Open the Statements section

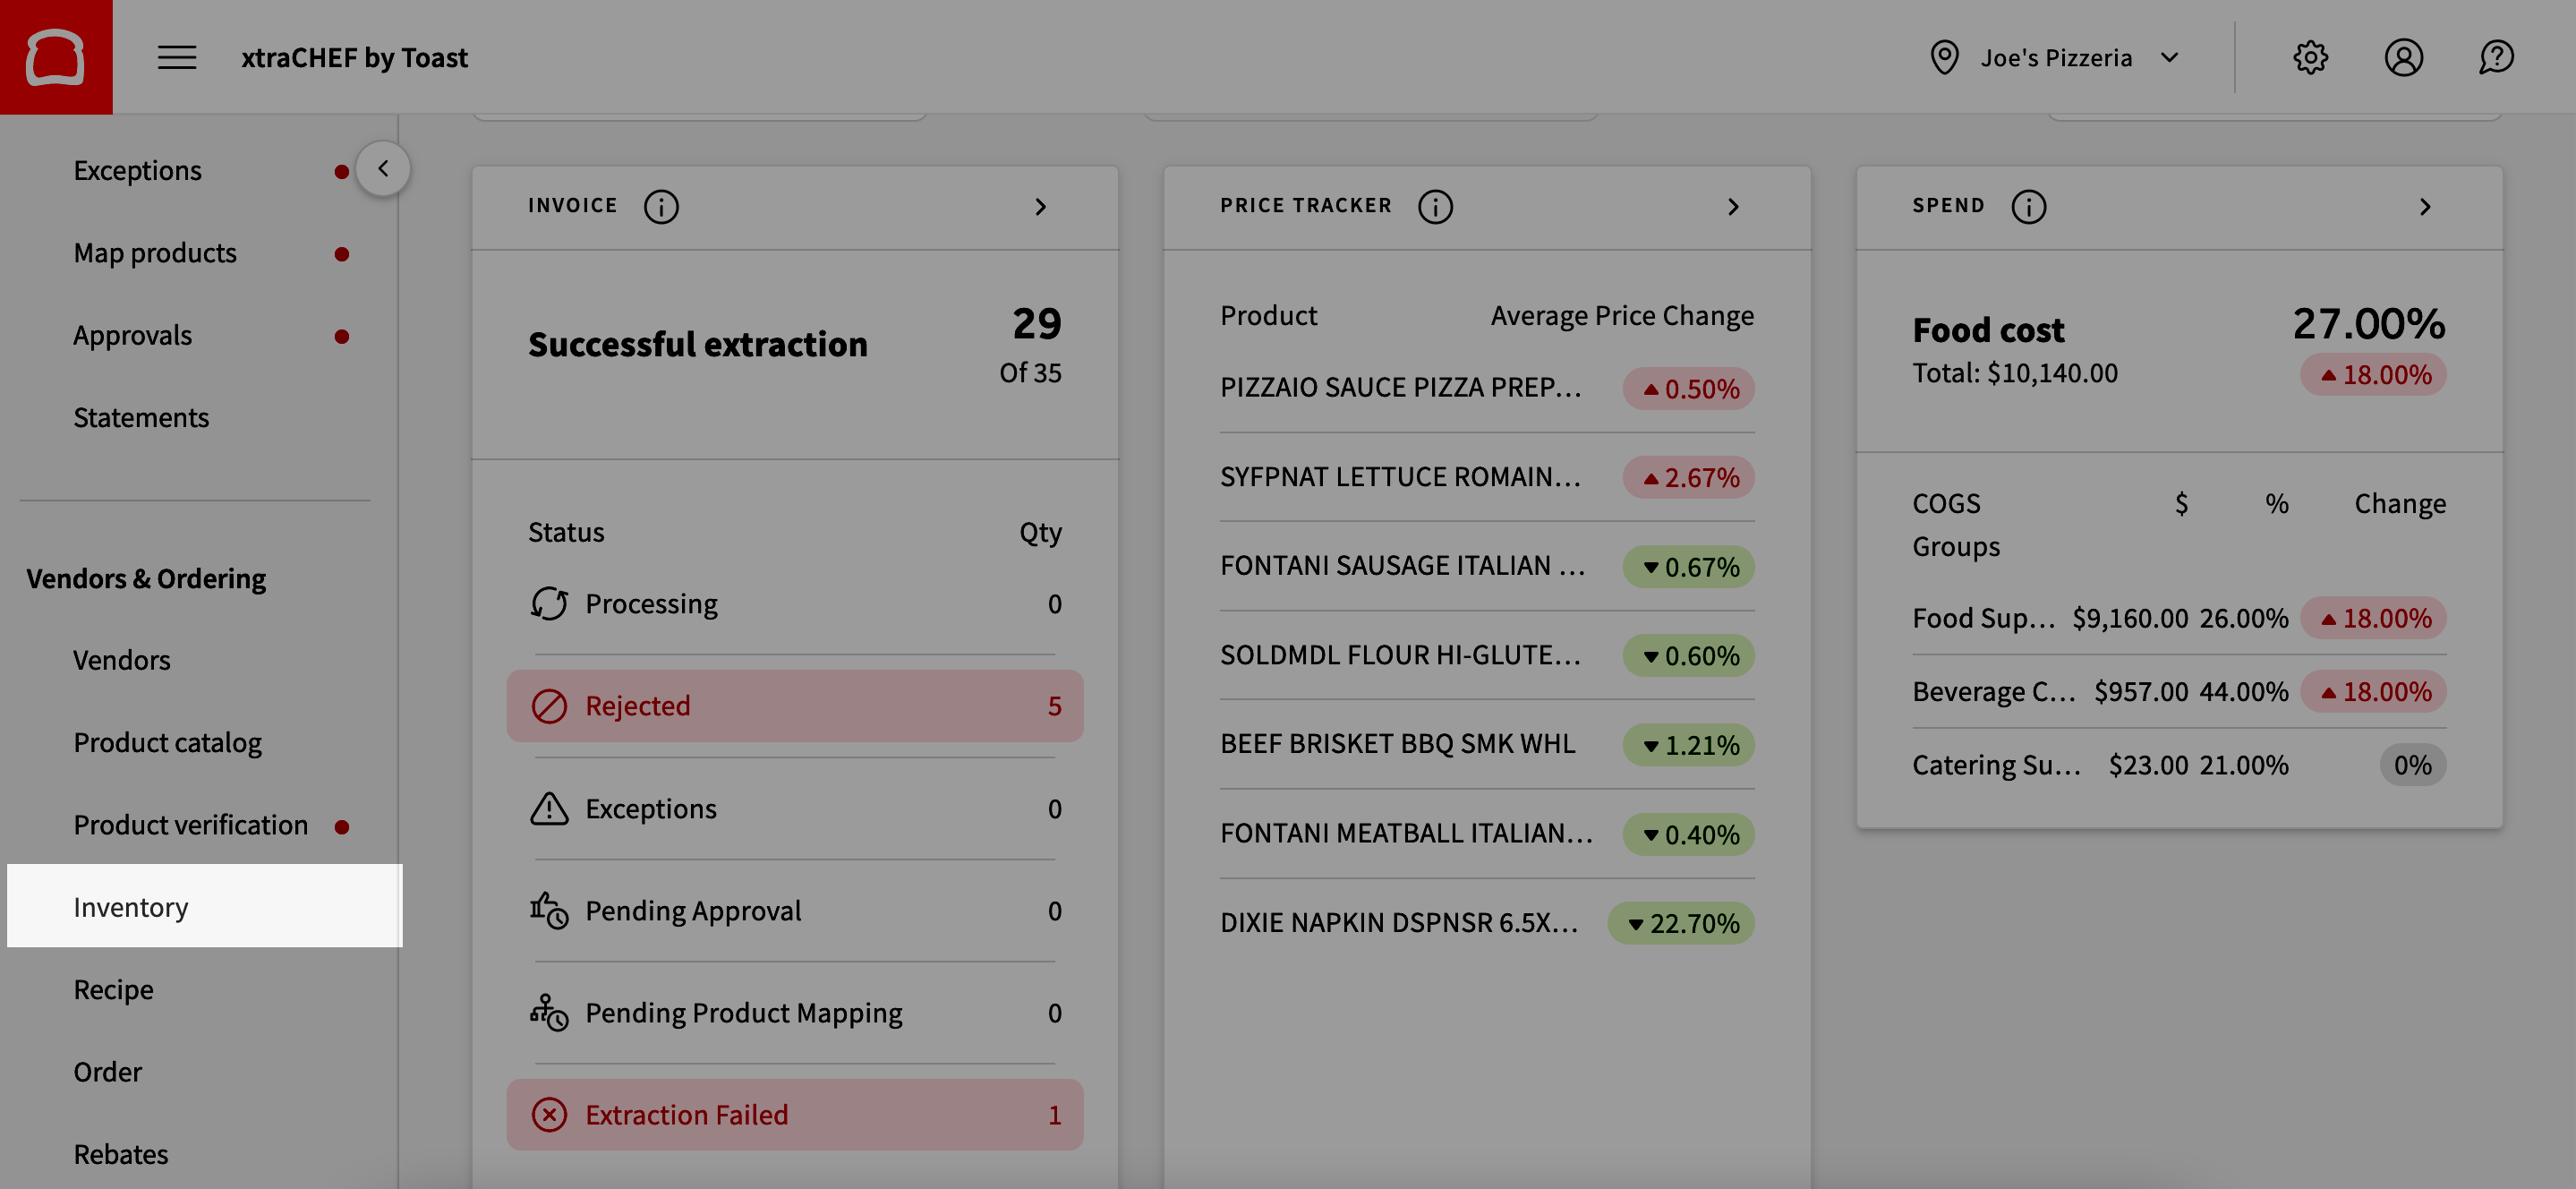coord(141,417)
